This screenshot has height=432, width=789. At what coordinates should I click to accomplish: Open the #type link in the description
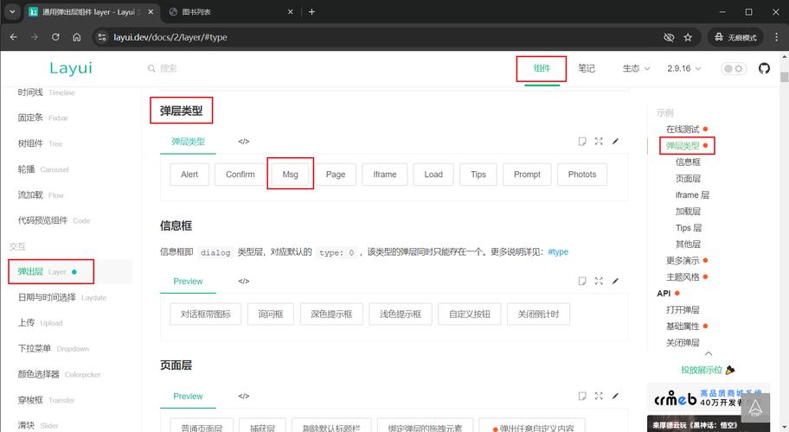point(558,251)
